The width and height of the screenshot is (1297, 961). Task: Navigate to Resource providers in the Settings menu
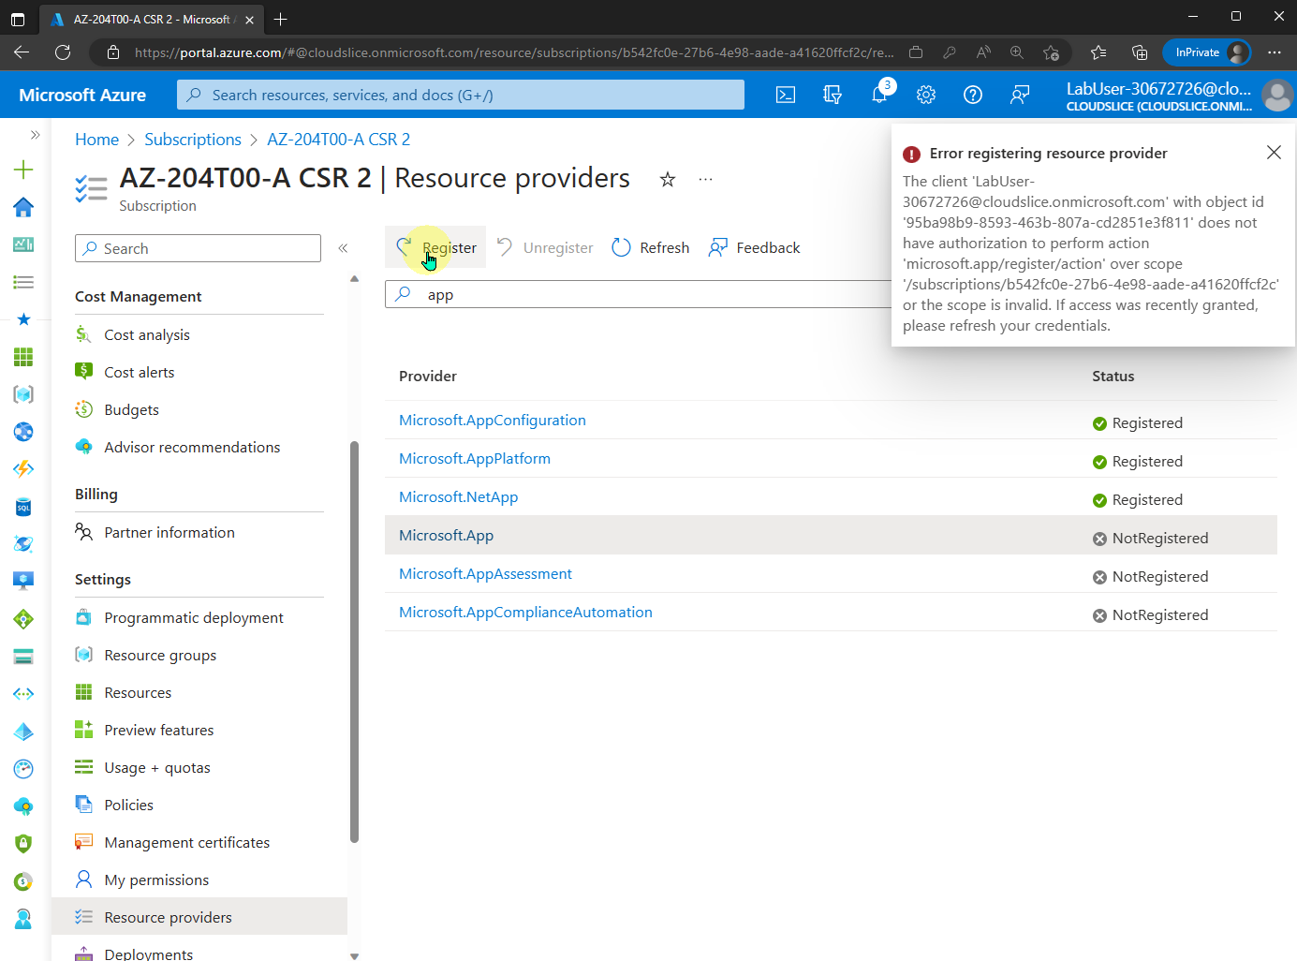pyautogui.click(x=169, y=917)
